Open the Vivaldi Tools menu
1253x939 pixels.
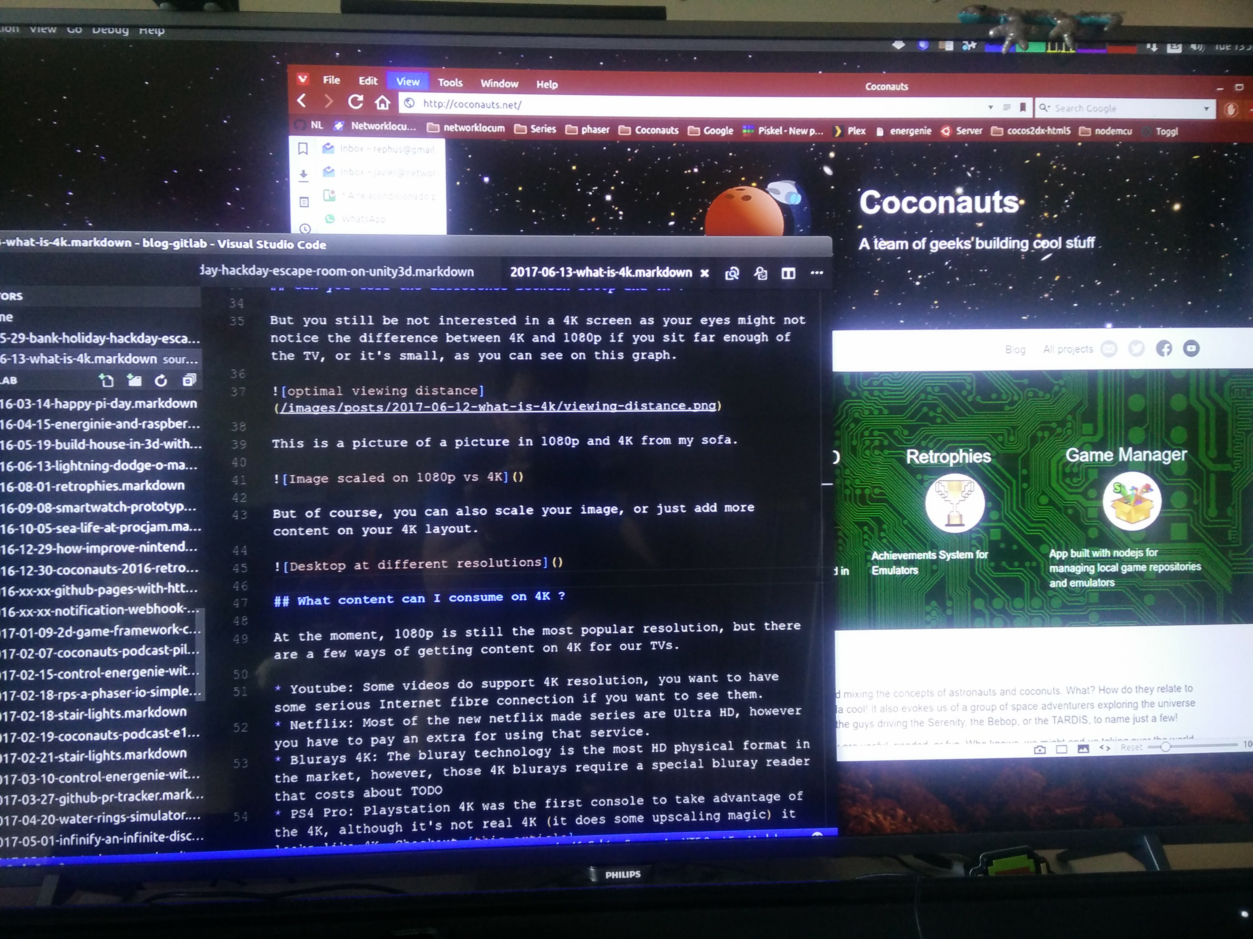tap(450, 83)
